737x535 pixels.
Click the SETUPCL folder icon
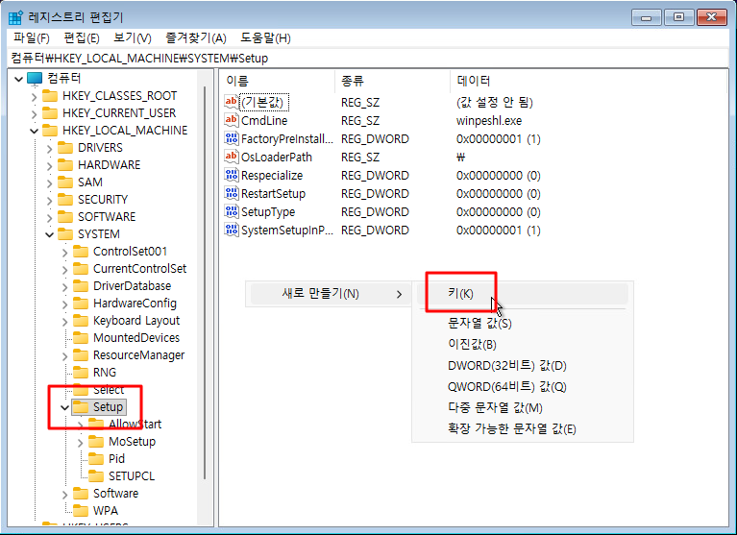pos(96,476)
